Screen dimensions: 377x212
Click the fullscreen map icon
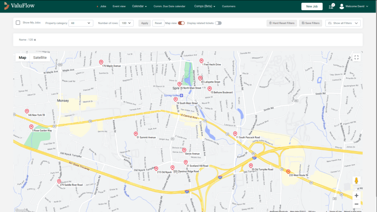point(356,57)
